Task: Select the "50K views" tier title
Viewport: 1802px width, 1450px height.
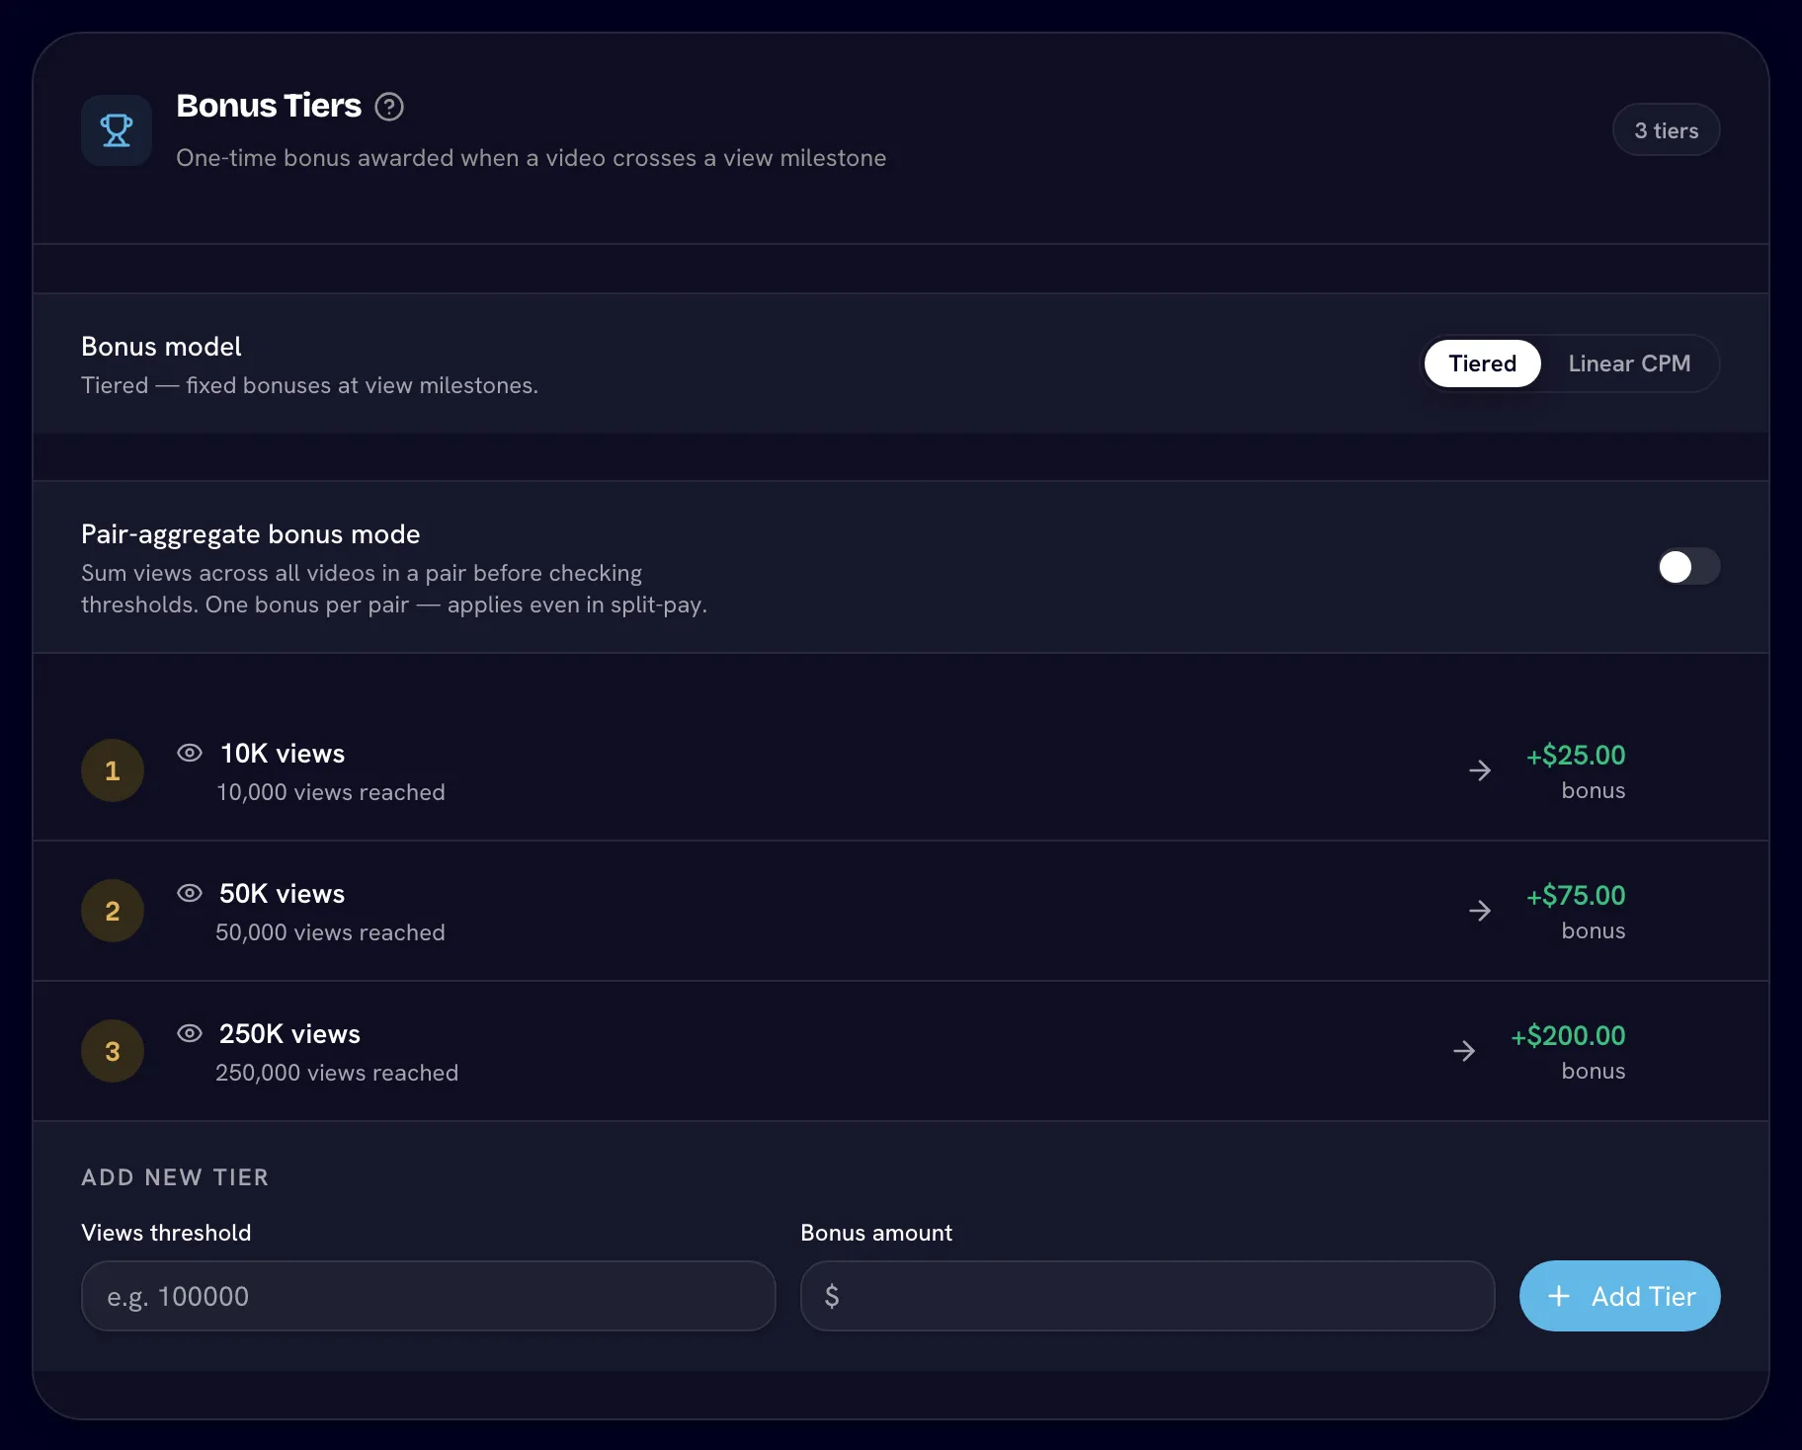Action: pyautogui.click(x=283, y=894)
